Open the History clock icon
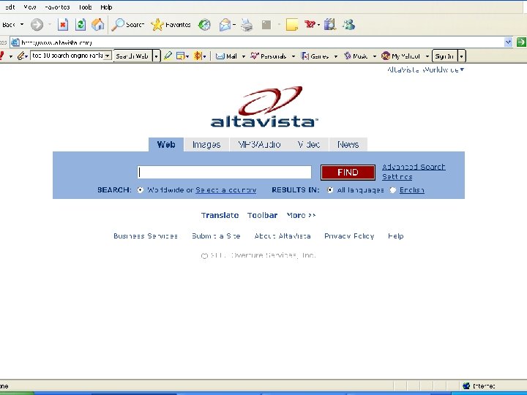527x395 pixels. [x=204, y=25]
